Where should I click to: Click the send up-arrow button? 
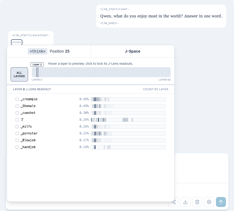coord(221,202)
